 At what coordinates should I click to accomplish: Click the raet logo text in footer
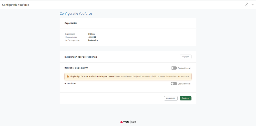pos(134,122)
